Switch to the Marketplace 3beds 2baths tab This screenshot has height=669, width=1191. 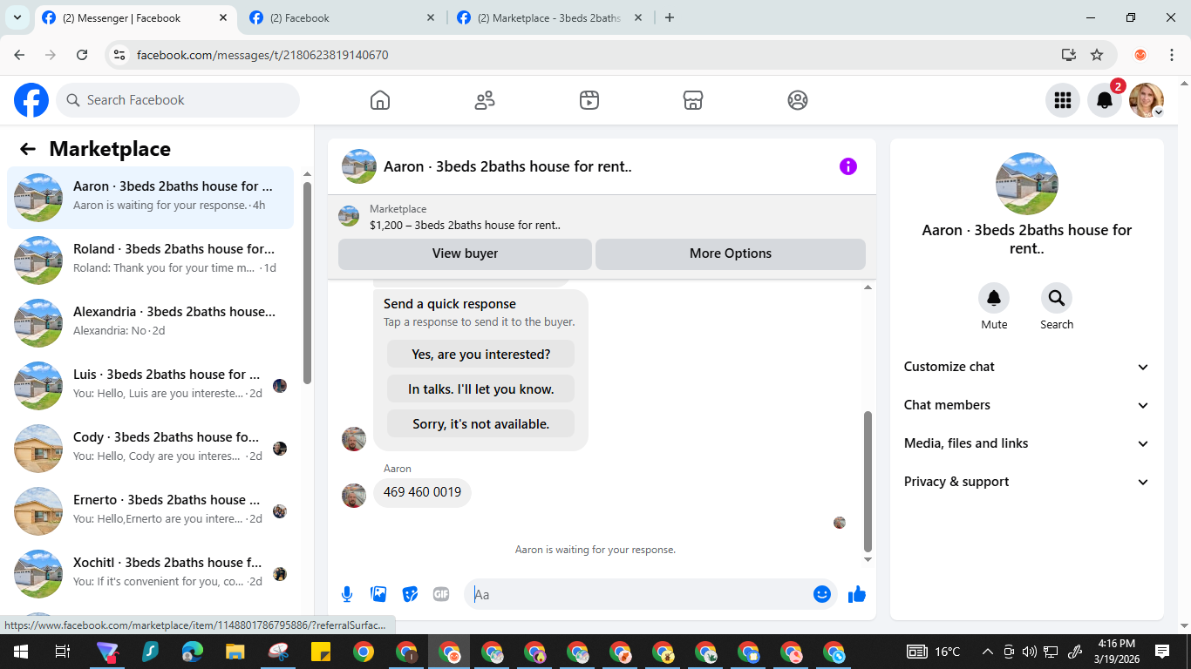[550, 17]
